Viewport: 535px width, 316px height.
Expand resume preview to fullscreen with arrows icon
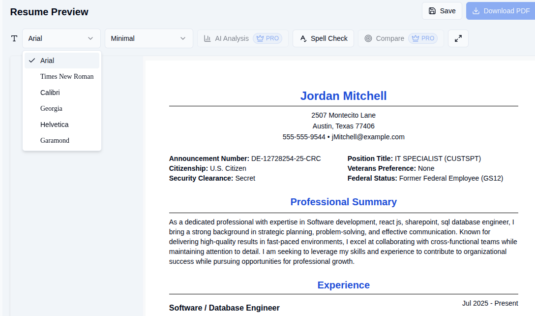tap(458, 38)
